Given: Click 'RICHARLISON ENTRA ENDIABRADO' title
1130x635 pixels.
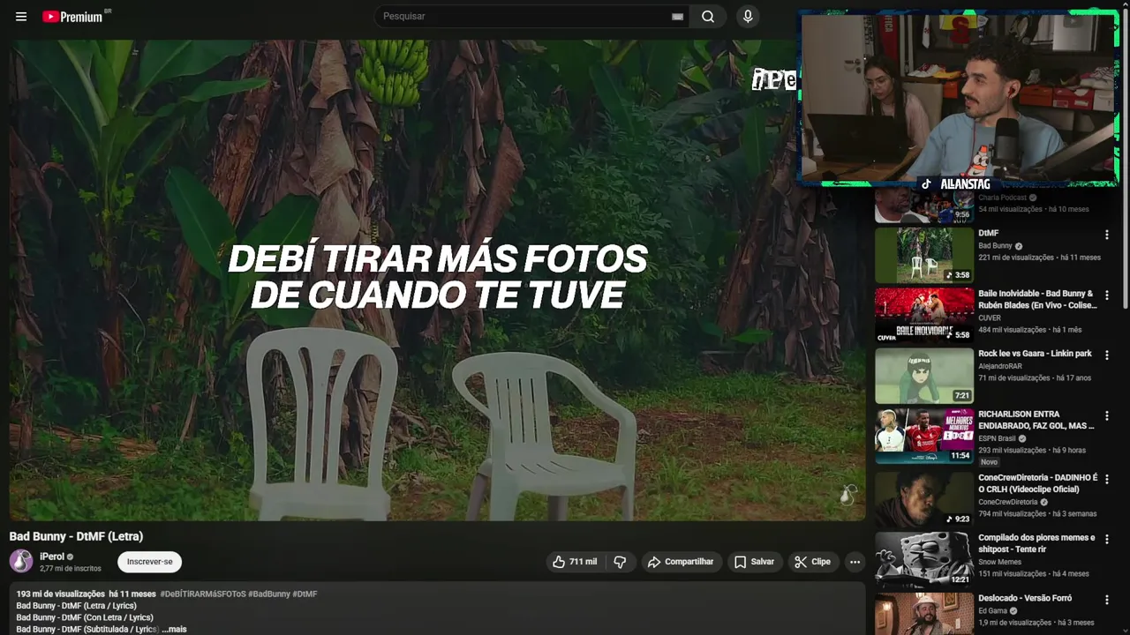Looking at the screenshot, I should 1036,420.
